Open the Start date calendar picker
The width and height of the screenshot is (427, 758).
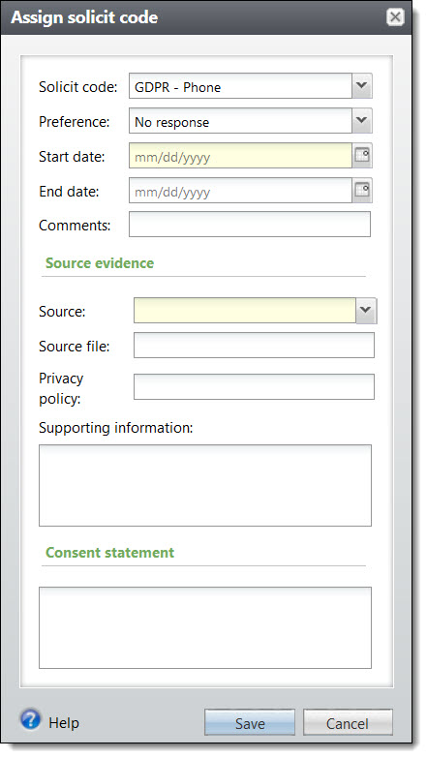[362, 156]
